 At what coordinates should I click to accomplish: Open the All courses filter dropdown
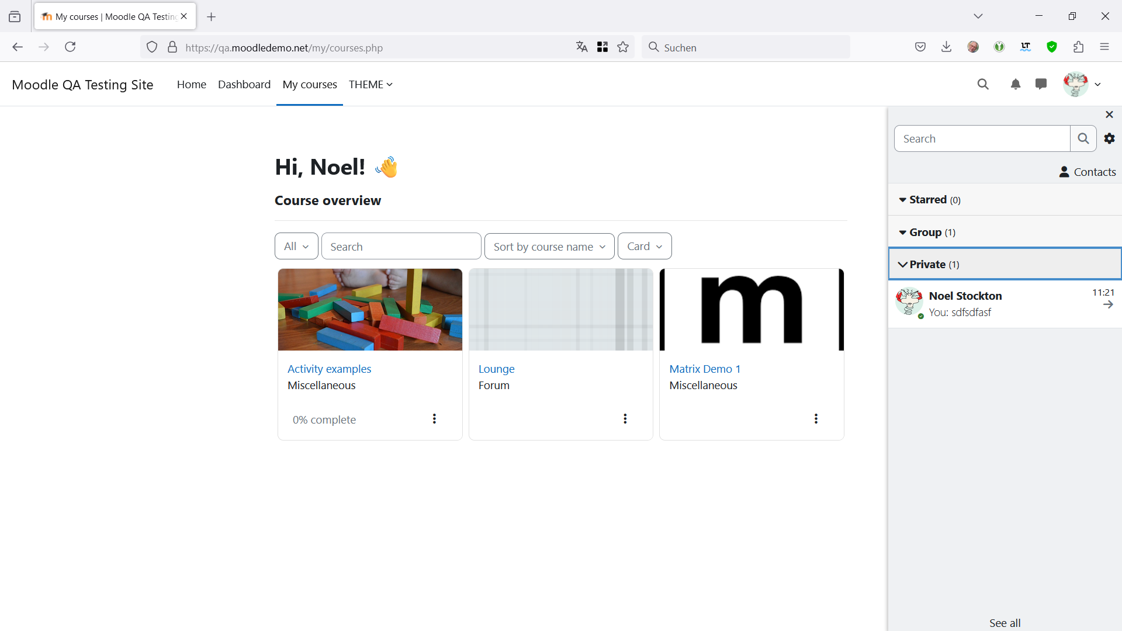pyautogui.click(x=296, y=246)
